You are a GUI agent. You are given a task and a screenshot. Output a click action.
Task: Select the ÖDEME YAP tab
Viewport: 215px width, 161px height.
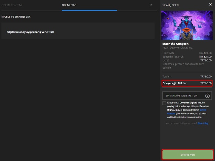69,5
